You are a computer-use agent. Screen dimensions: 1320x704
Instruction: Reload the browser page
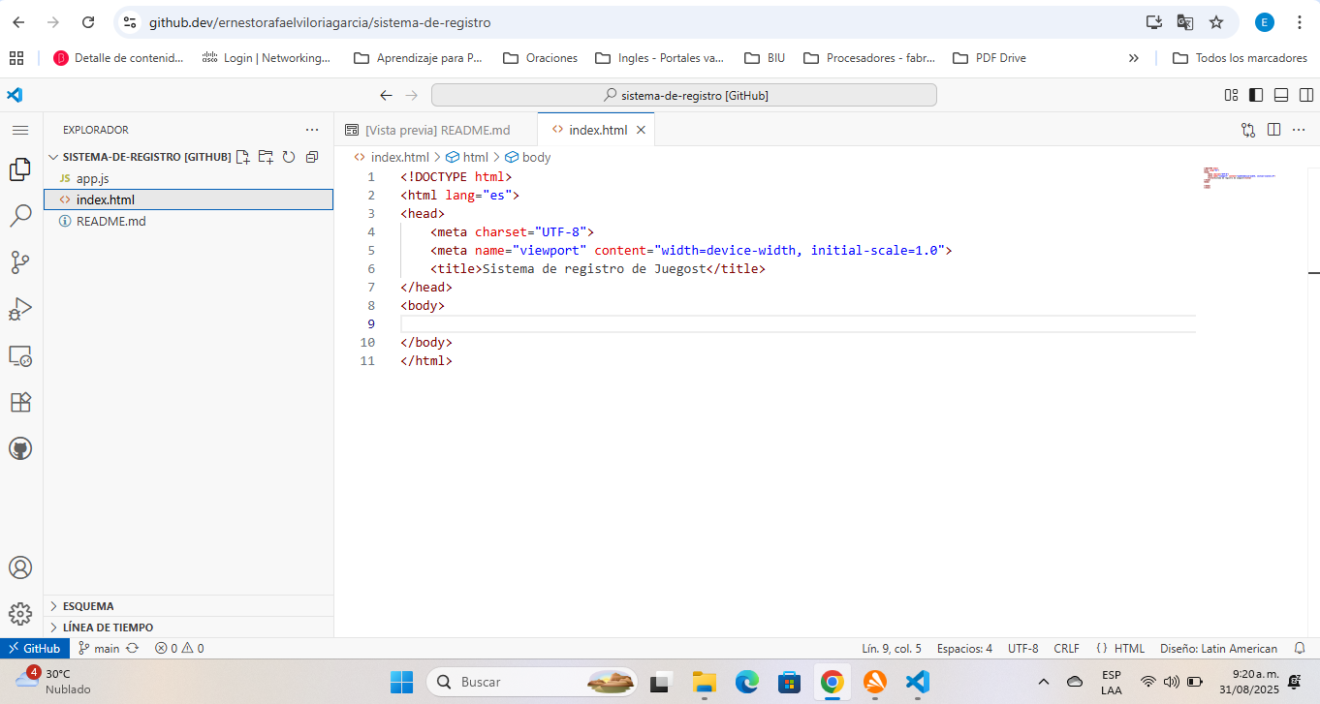tap(88, 21)
